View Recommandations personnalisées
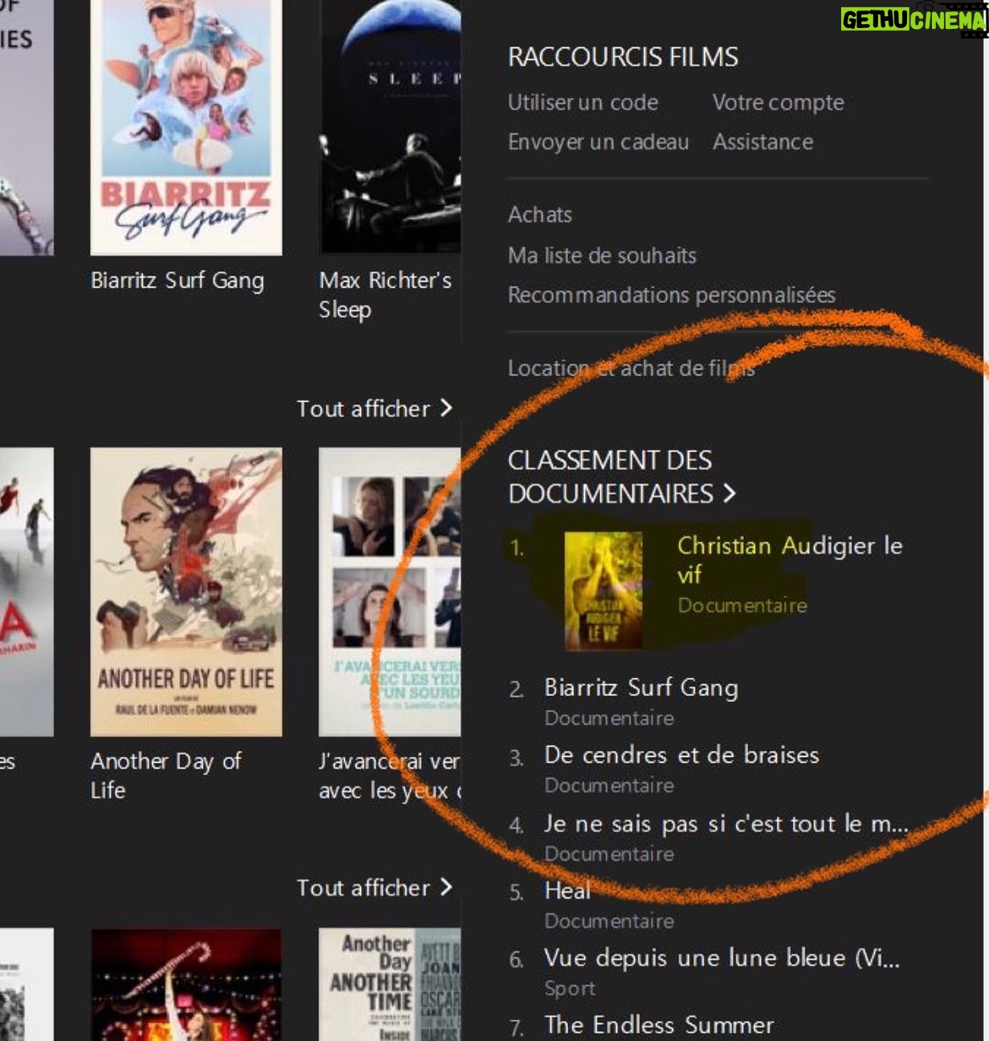Viewport: 989px width, 1041px height. tap(672, 295)
